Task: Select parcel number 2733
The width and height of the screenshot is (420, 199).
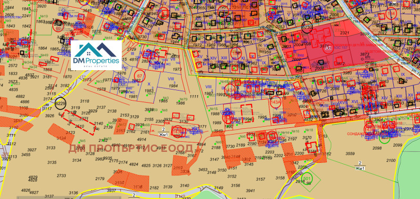Action: [61, 175]
